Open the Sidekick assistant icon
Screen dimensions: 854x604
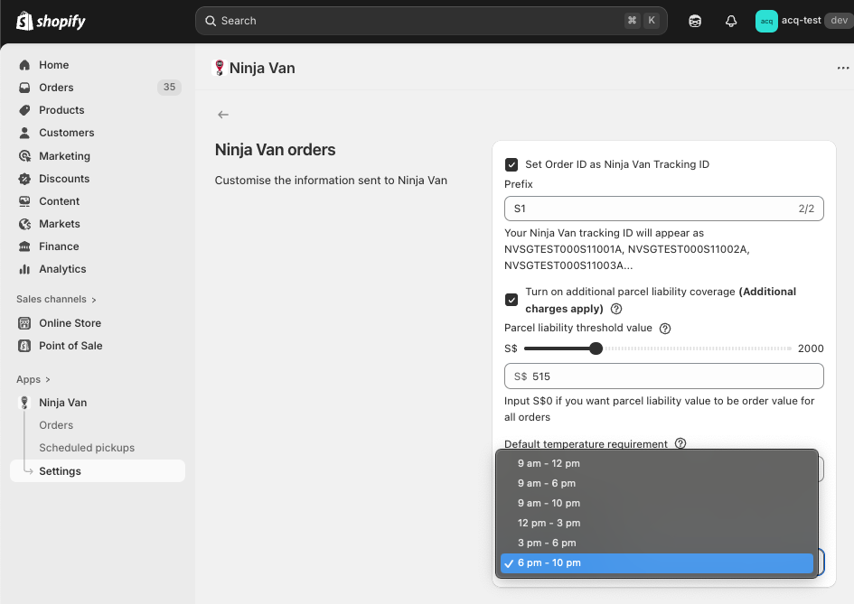695,21
